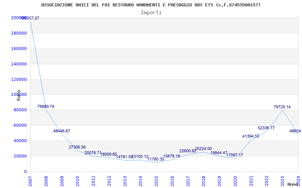Select data label 52336.77
This screenshot has height=188, width=302.
pos(267,128)
